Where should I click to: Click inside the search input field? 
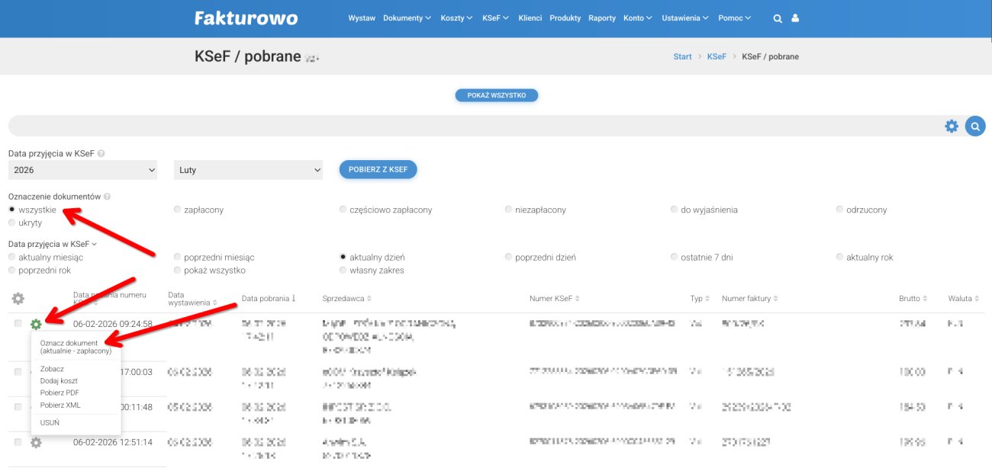(458, 125)
